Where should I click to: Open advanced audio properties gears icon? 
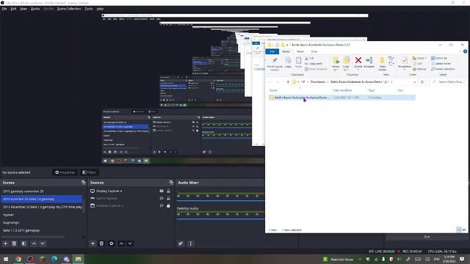point(181,243)
